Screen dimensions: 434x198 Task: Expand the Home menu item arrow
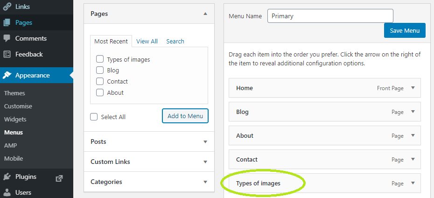coord(413,88)
